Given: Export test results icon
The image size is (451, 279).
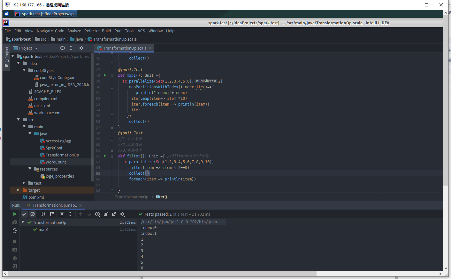Looking at the screenshot, I should 114,214.
